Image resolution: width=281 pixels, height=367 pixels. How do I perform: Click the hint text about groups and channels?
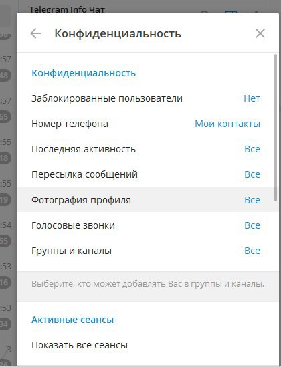148,284
